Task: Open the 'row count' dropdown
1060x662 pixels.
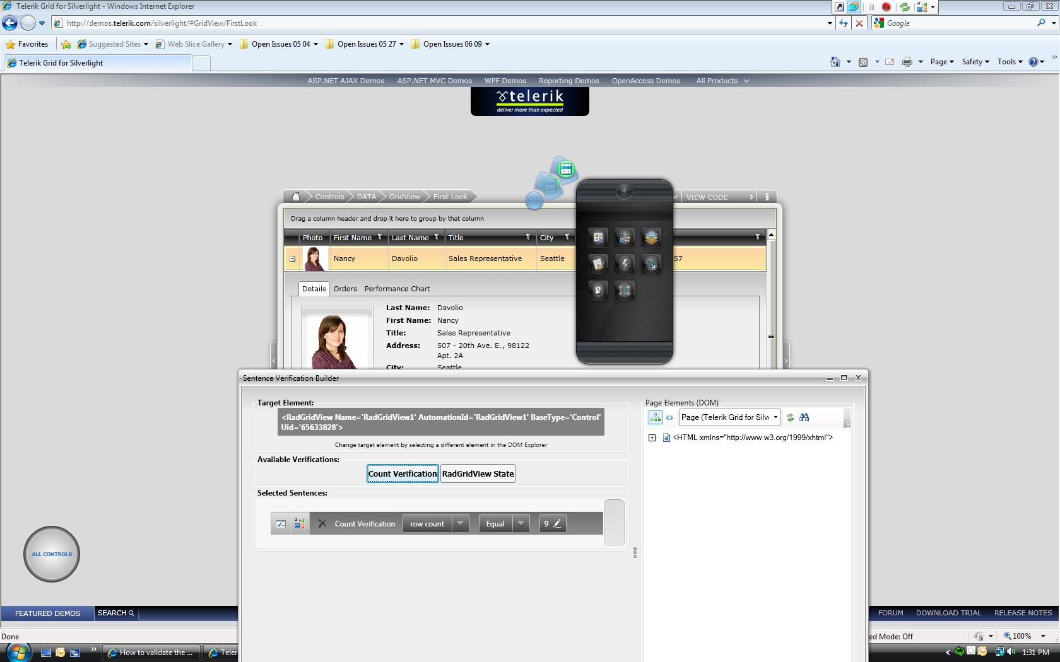Action: tap(461, 523)
